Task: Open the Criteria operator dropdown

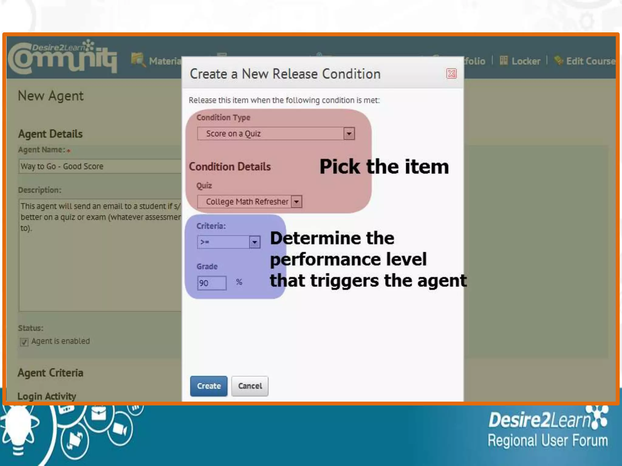Action: tap(255, 242)
